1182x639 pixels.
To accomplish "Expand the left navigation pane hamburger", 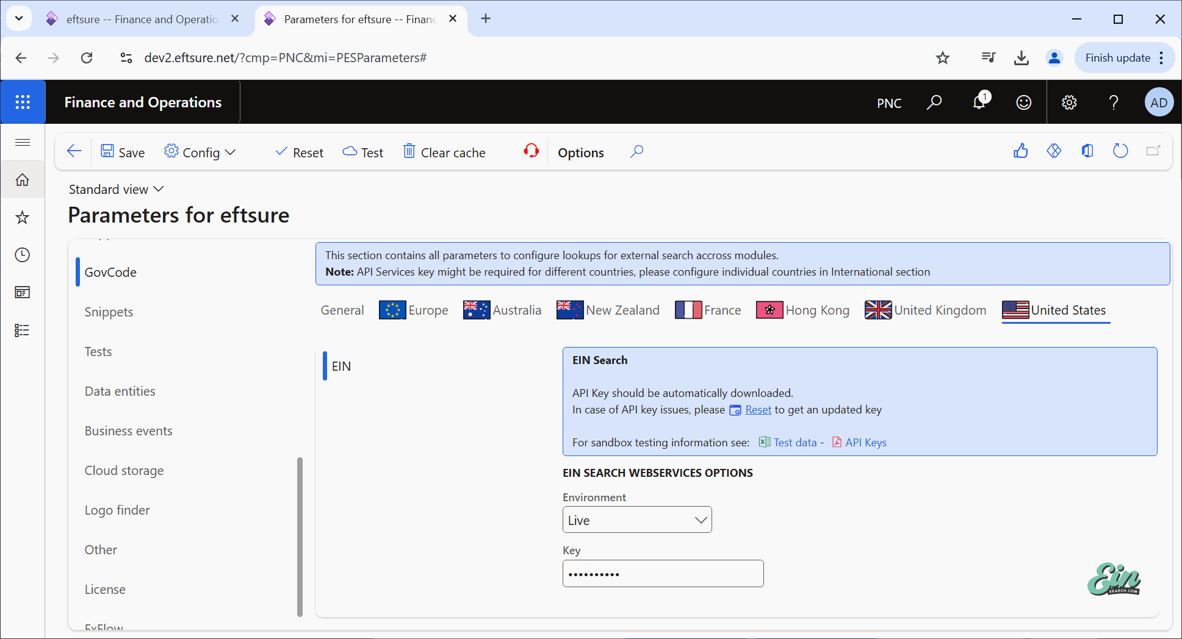I will click(23, 143).
